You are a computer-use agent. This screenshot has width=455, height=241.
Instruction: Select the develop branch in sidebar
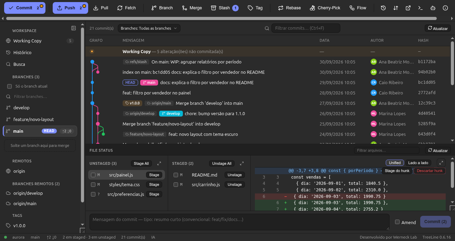point(40,108)
